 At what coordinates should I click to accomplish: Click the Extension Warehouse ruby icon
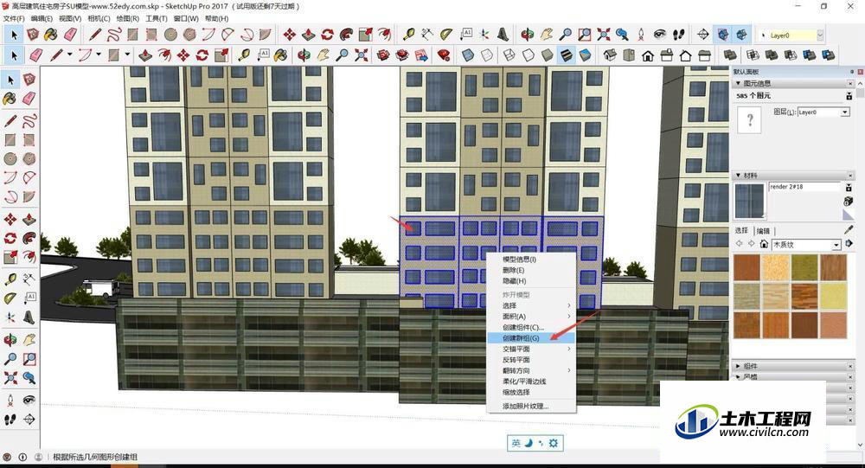(x=444, y=55)
